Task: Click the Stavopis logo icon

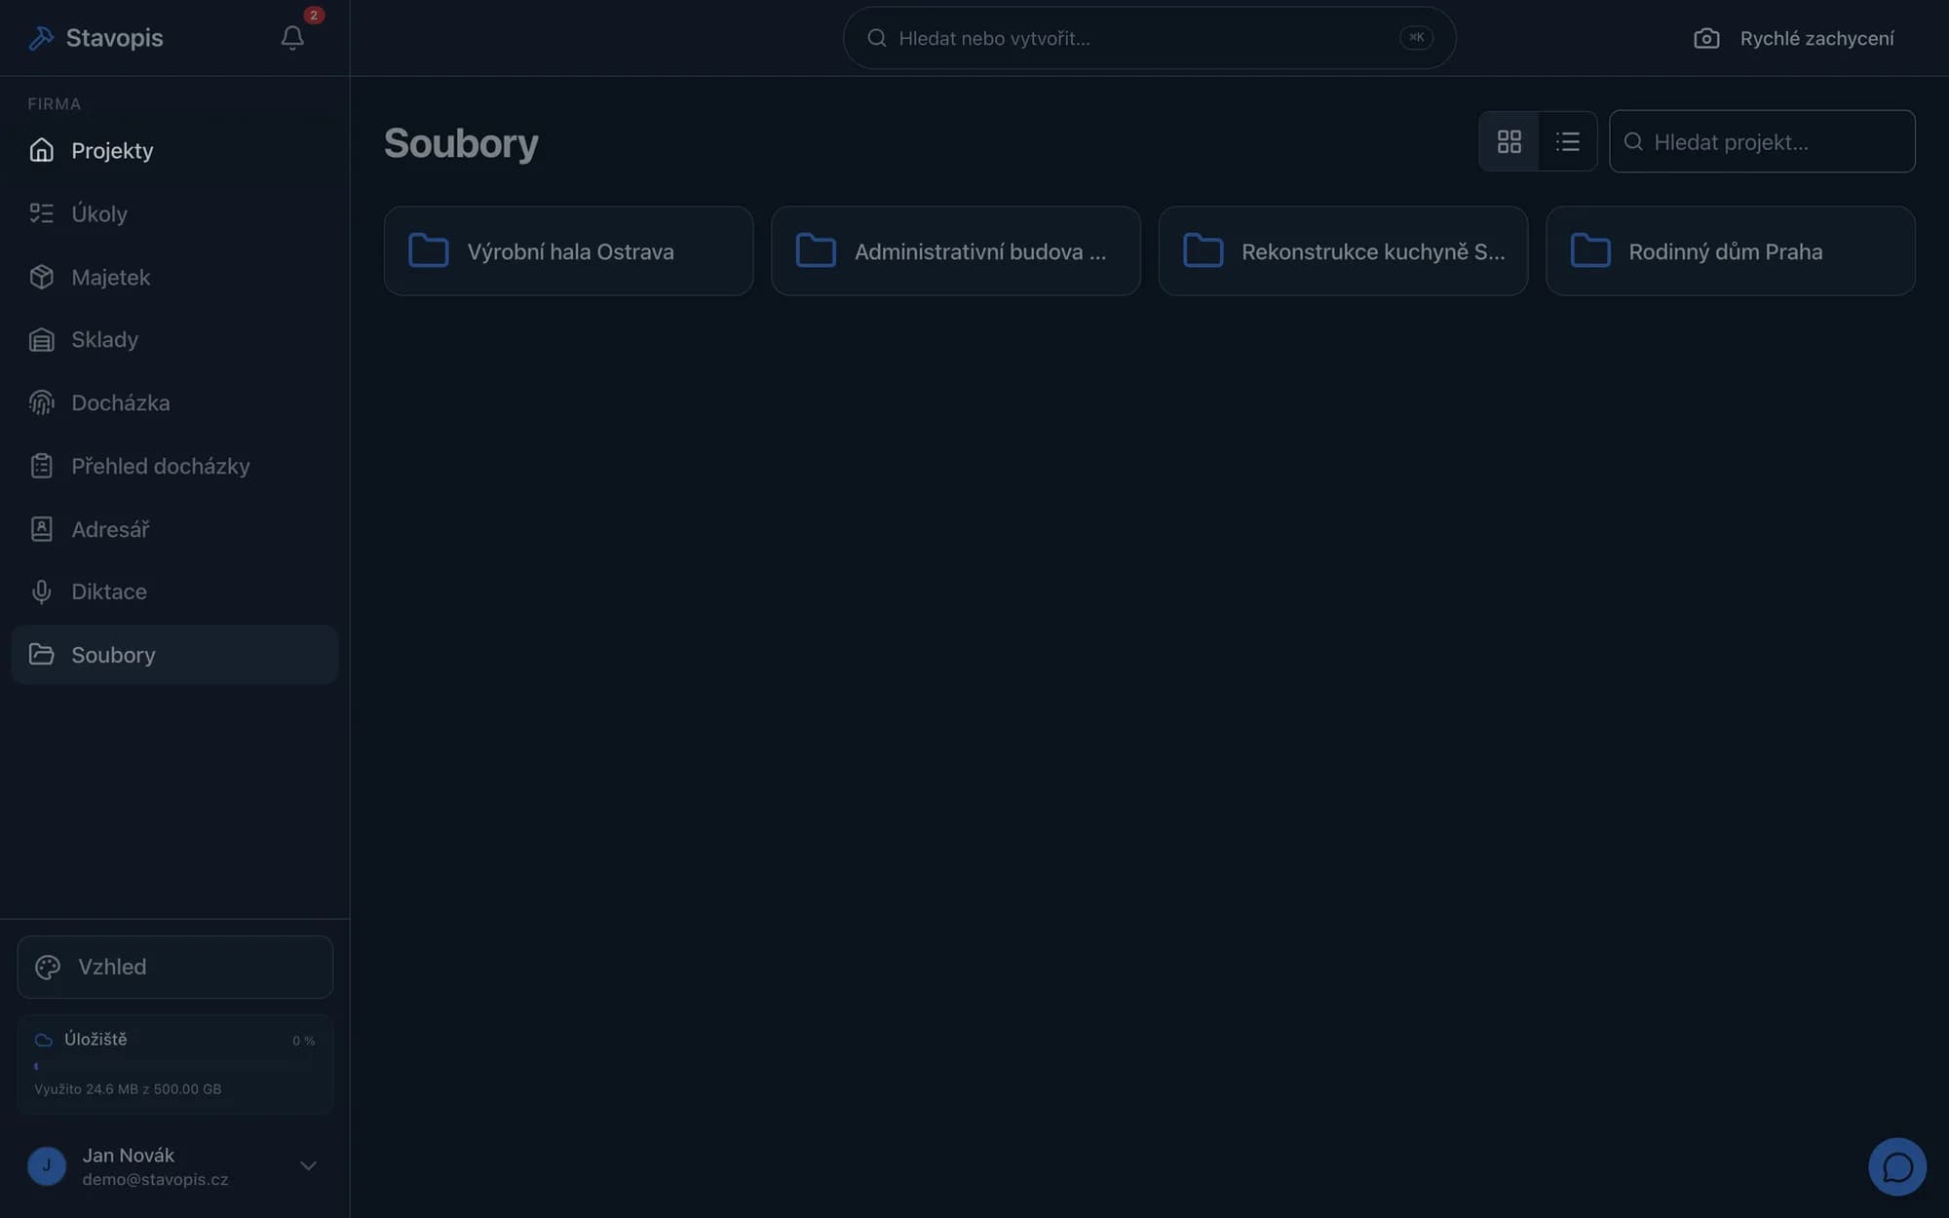Action: (x=41, y=38)
